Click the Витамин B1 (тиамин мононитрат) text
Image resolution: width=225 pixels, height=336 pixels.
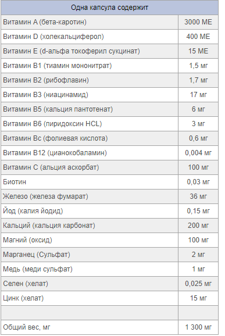(x=58, y=66)
